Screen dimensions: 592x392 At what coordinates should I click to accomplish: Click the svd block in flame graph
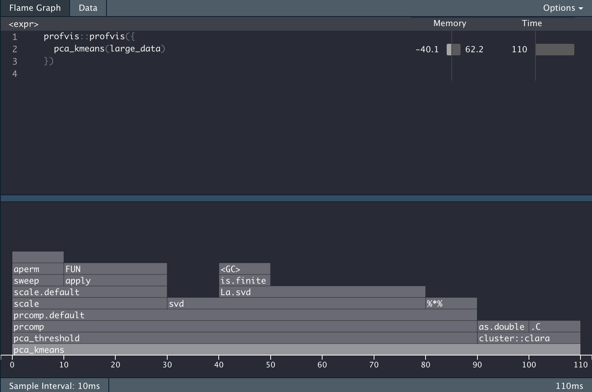pyautogui.click(x=296, y=304)
